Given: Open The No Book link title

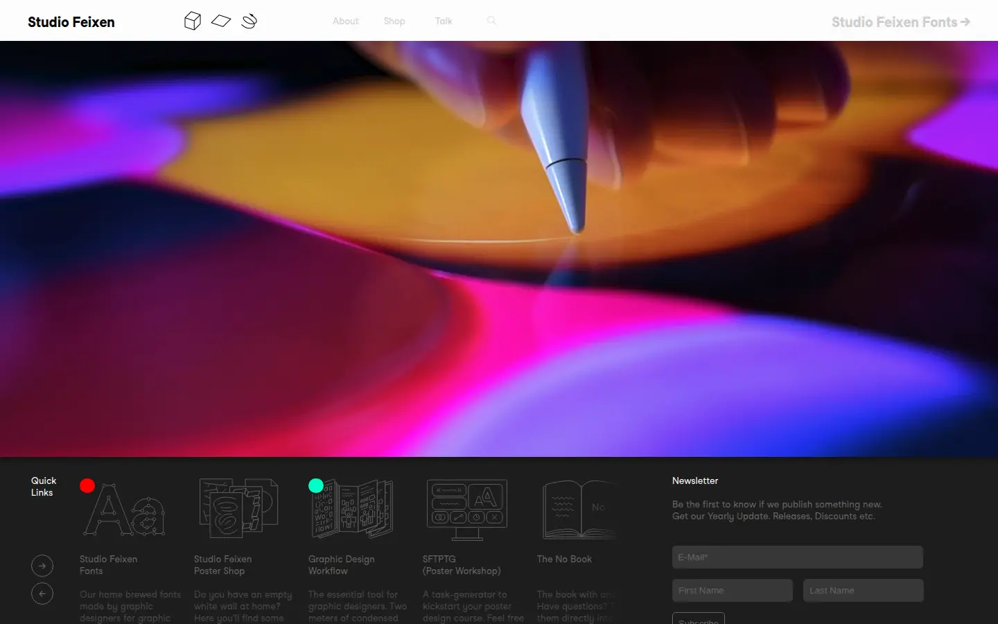Looking at the screenshot, I should [564, 559].
